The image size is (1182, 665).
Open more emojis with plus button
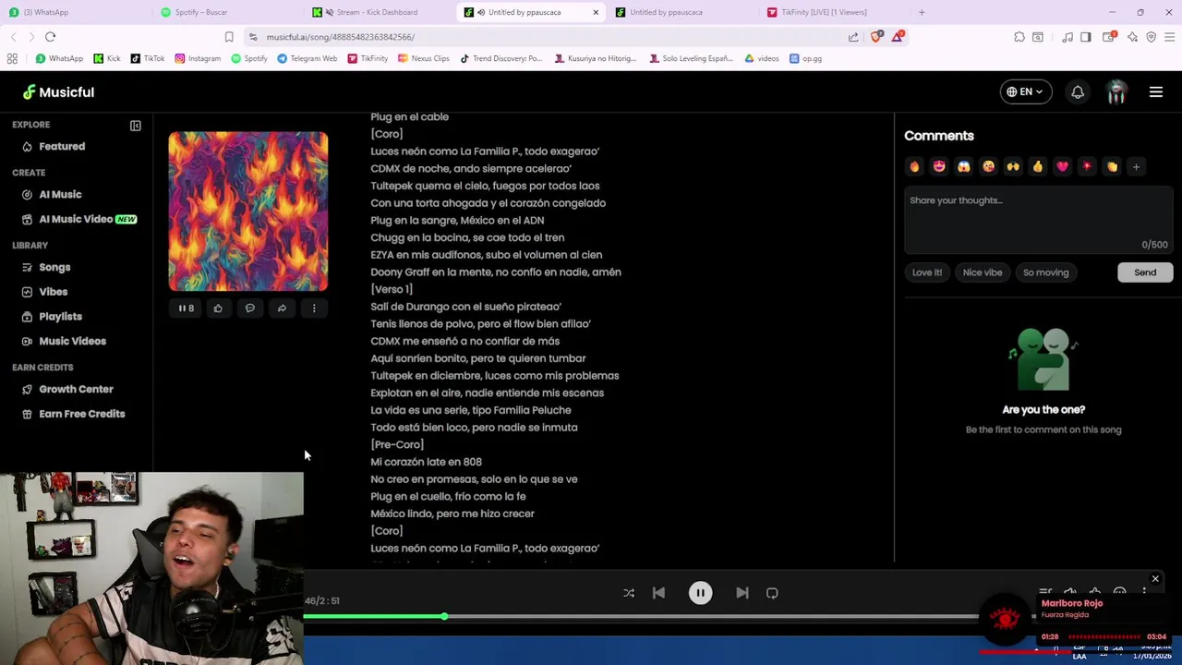(1137, 166)
